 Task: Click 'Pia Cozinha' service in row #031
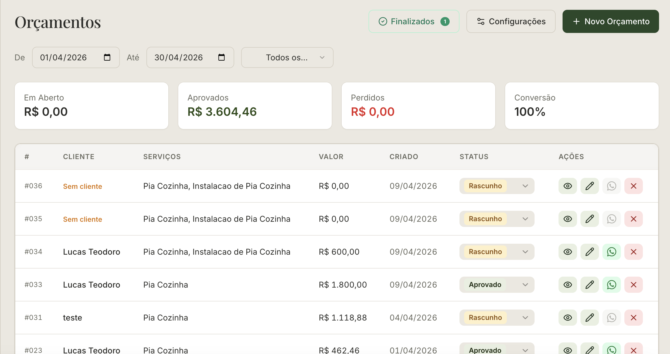point(165,318)
